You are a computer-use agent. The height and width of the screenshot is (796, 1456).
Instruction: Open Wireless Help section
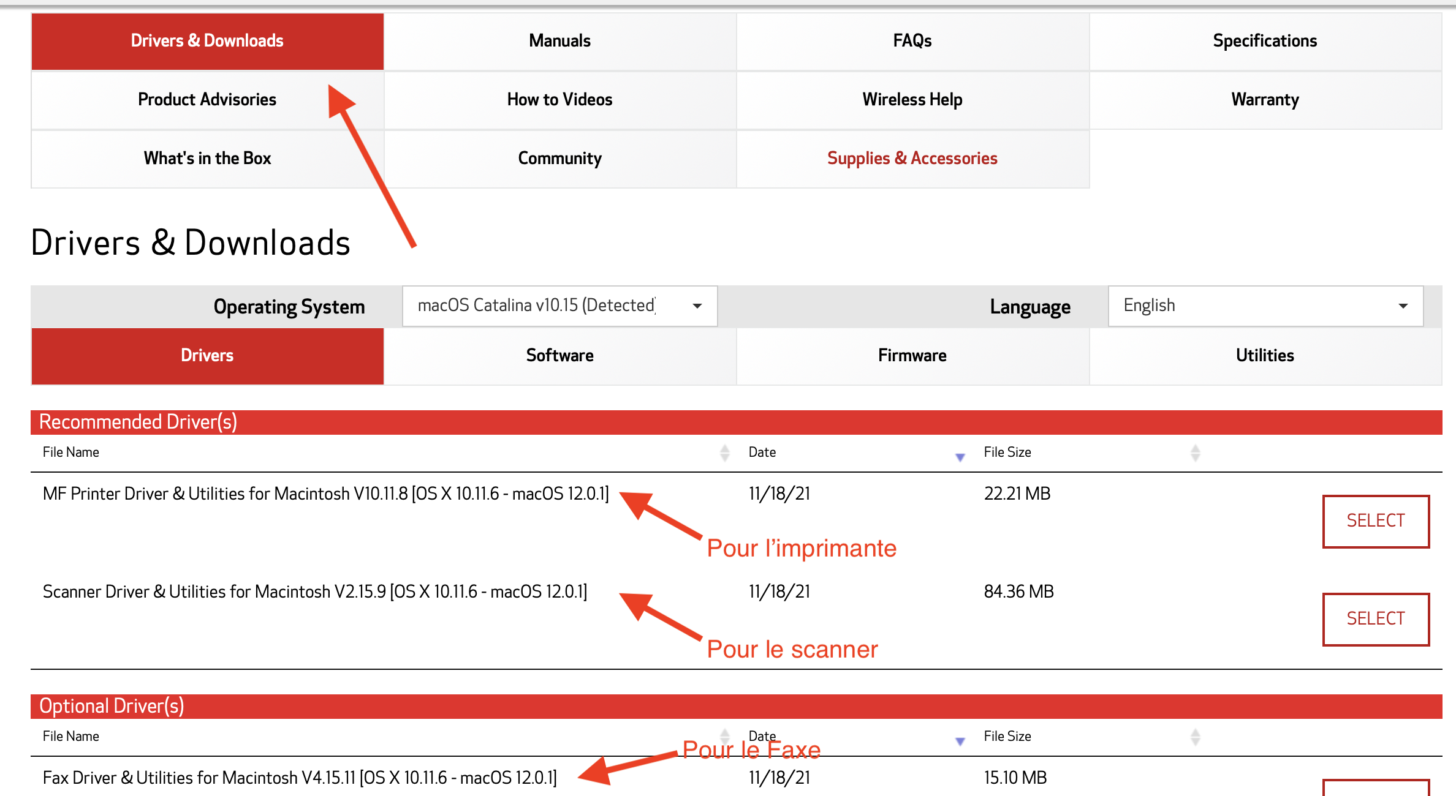click(x=912, y=100)
